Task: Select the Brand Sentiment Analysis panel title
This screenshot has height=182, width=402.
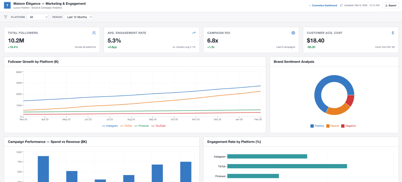Action: coord(294,61)
